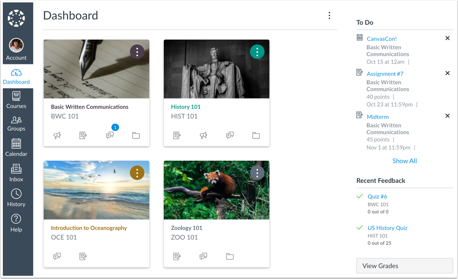Open the Inbox from the sidebar

(16, 174)
